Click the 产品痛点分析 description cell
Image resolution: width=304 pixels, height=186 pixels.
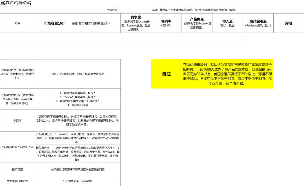tap(78, 138)
